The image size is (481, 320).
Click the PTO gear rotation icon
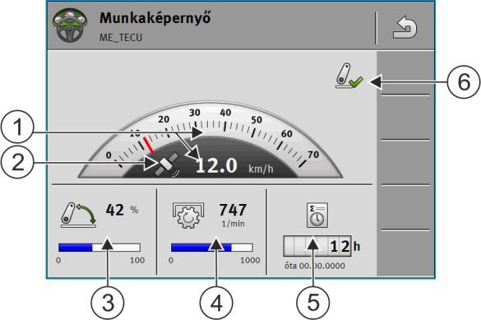188,216
